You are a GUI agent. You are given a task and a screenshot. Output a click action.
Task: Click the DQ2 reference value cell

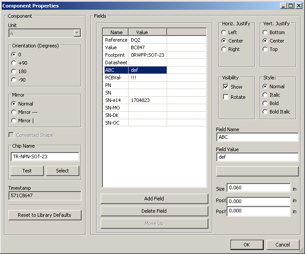click(x=148, y=40)
